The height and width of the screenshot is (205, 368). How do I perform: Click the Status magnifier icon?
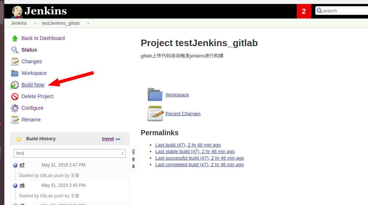point(15,50)
